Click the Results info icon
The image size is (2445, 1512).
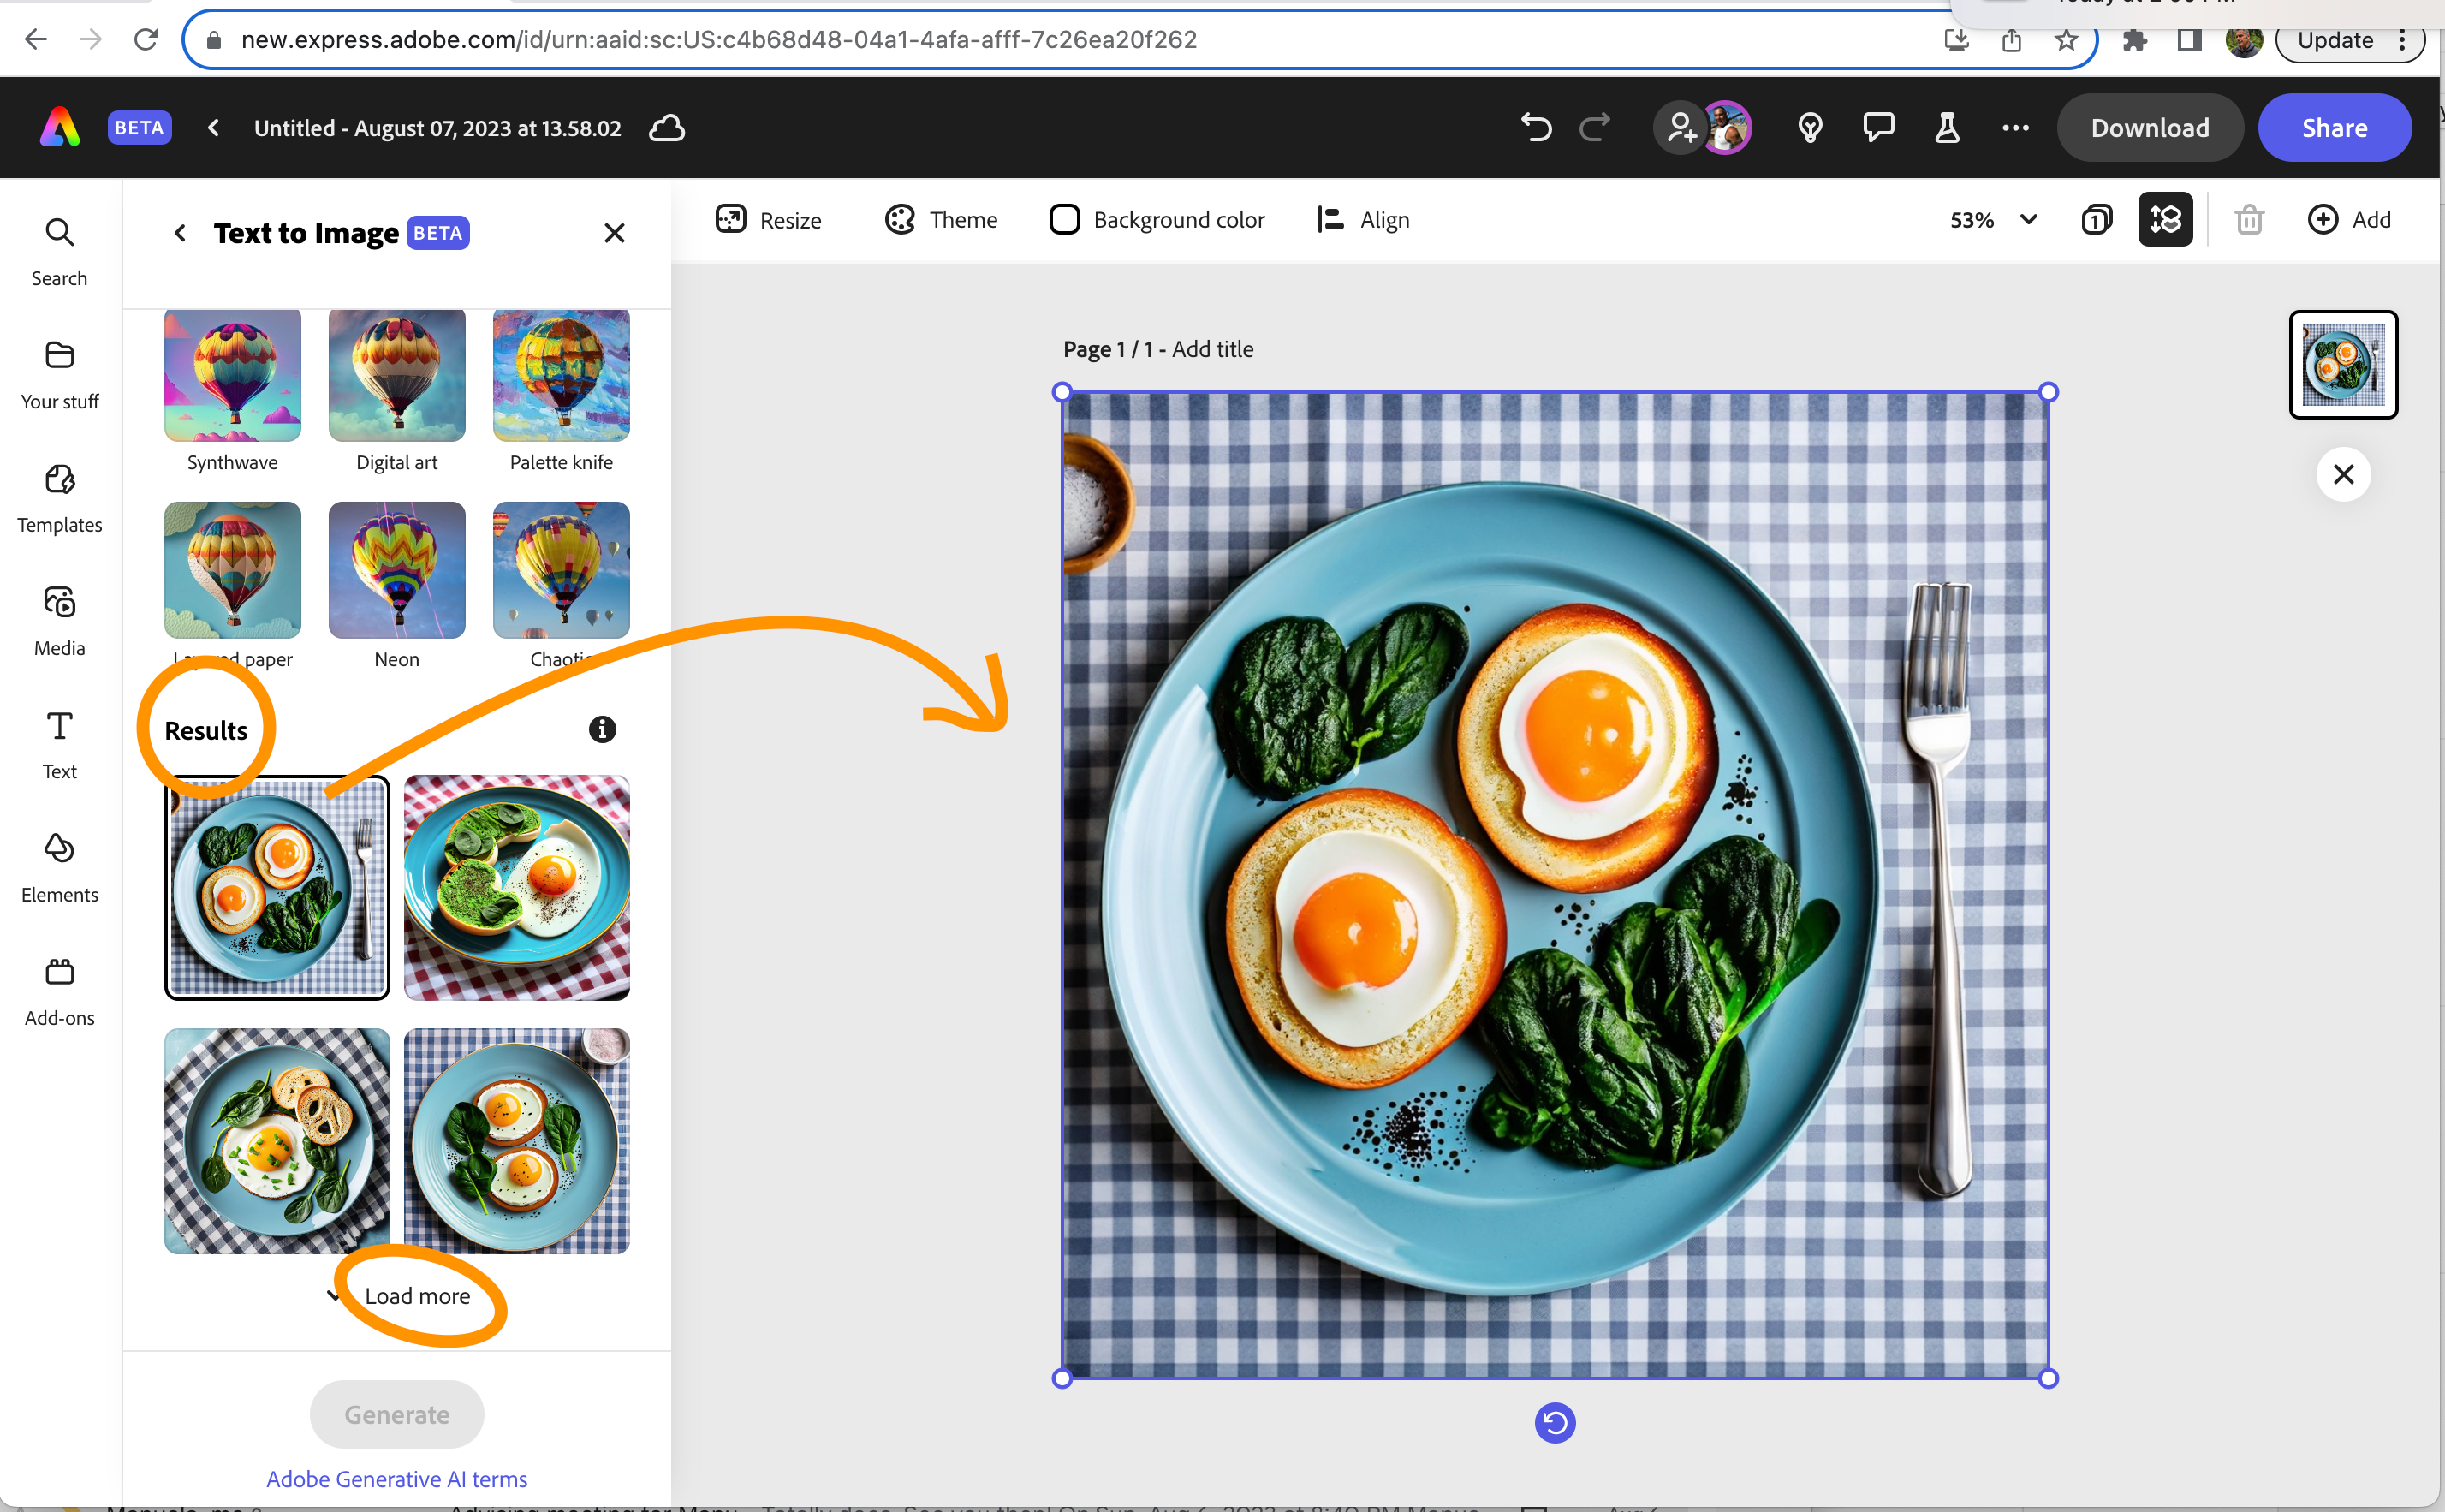click(602, 730)
